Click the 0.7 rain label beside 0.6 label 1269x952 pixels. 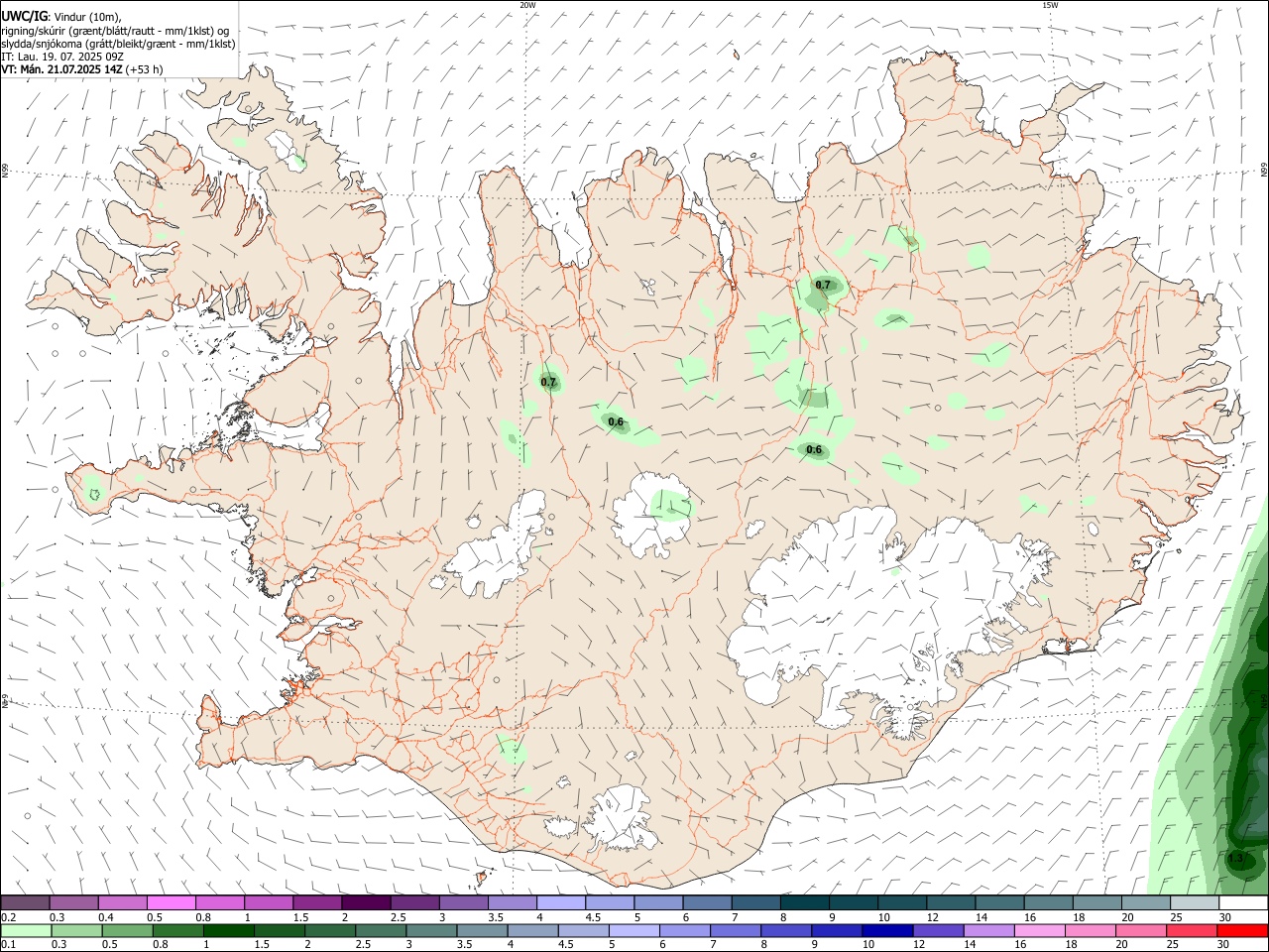click(548, 382)
